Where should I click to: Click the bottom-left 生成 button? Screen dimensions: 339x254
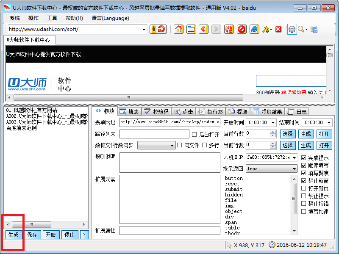point(14,235)
